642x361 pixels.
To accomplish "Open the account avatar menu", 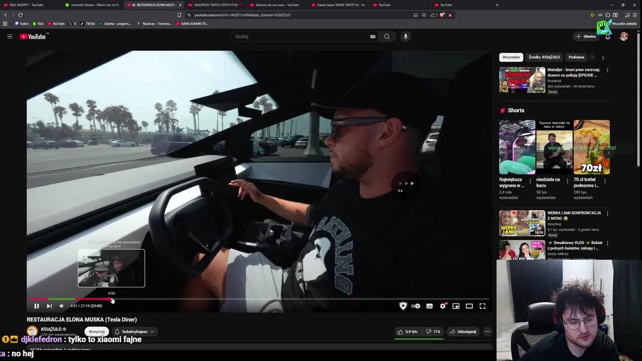I will coord(624,37).
